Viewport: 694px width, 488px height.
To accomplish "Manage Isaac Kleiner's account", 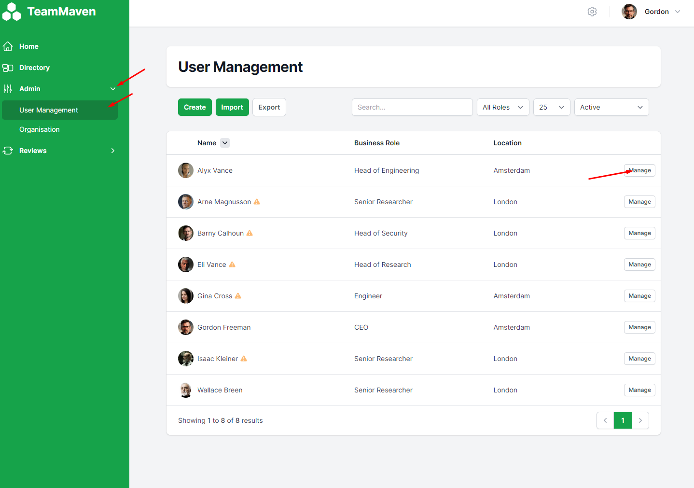I will point(639,359).
